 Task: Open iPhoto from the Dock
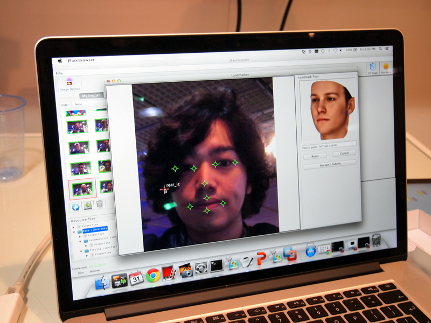click(x=185, y=270)
